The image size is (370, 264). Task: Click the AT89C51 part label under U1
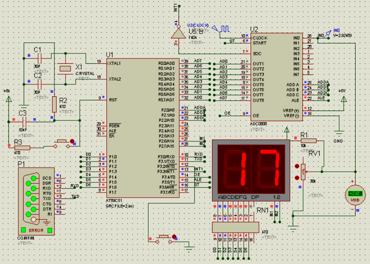tap(114, 201)
